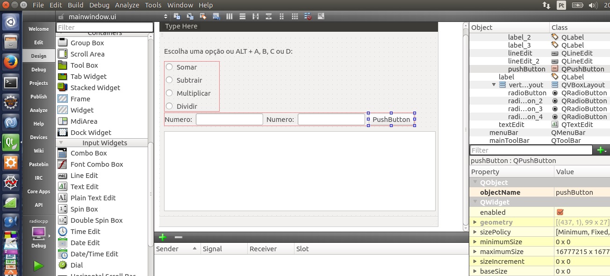Screen dimensions: 610x276
Task: Click the widget box Filter field
Action: [x=105, y=28]
